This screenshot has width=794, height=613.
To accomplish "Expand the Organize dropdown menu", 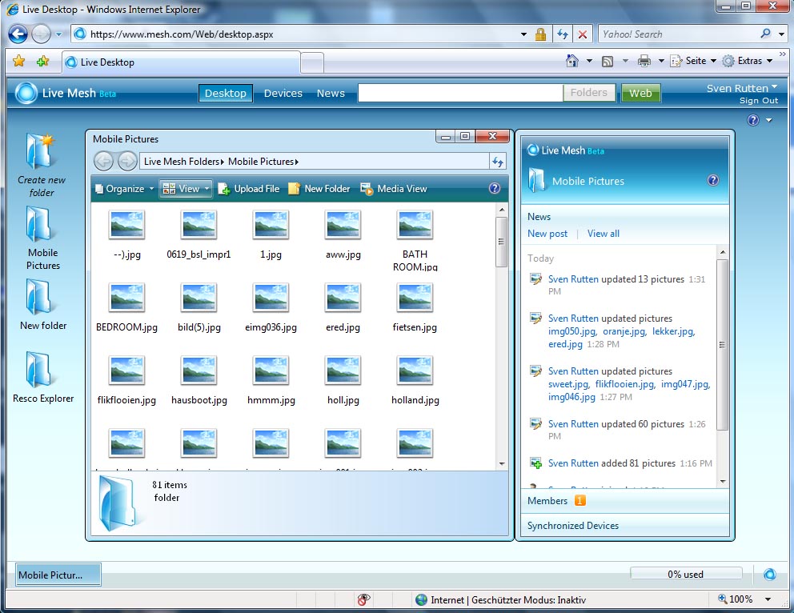I will tap(124, 189).
